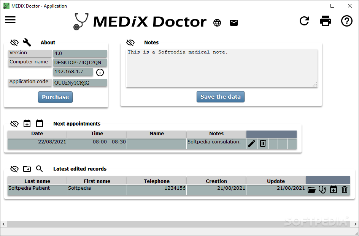
Task: Edit the Softpedia consulation appointment
Action: point(252,143)
